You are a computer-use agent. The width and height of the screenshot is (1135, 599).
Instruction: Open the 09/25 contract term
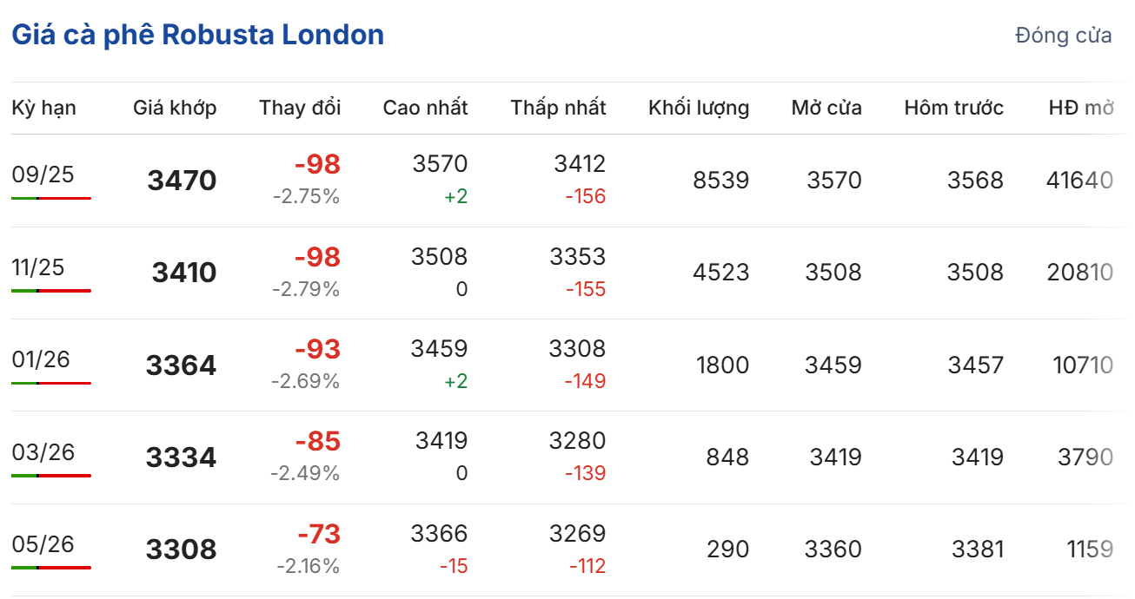click(43, 175)
